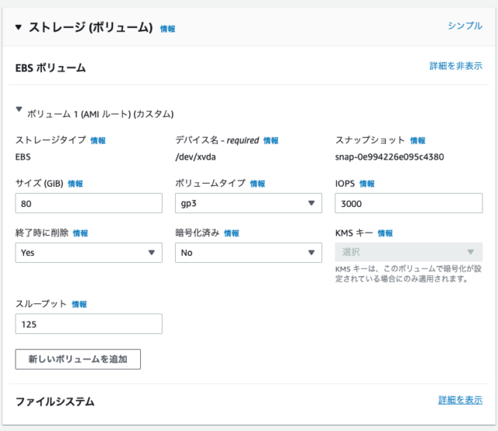The image size is (498, 431).
Task: Open 情報 link for KMS キー
Action: tap(385, 233)
